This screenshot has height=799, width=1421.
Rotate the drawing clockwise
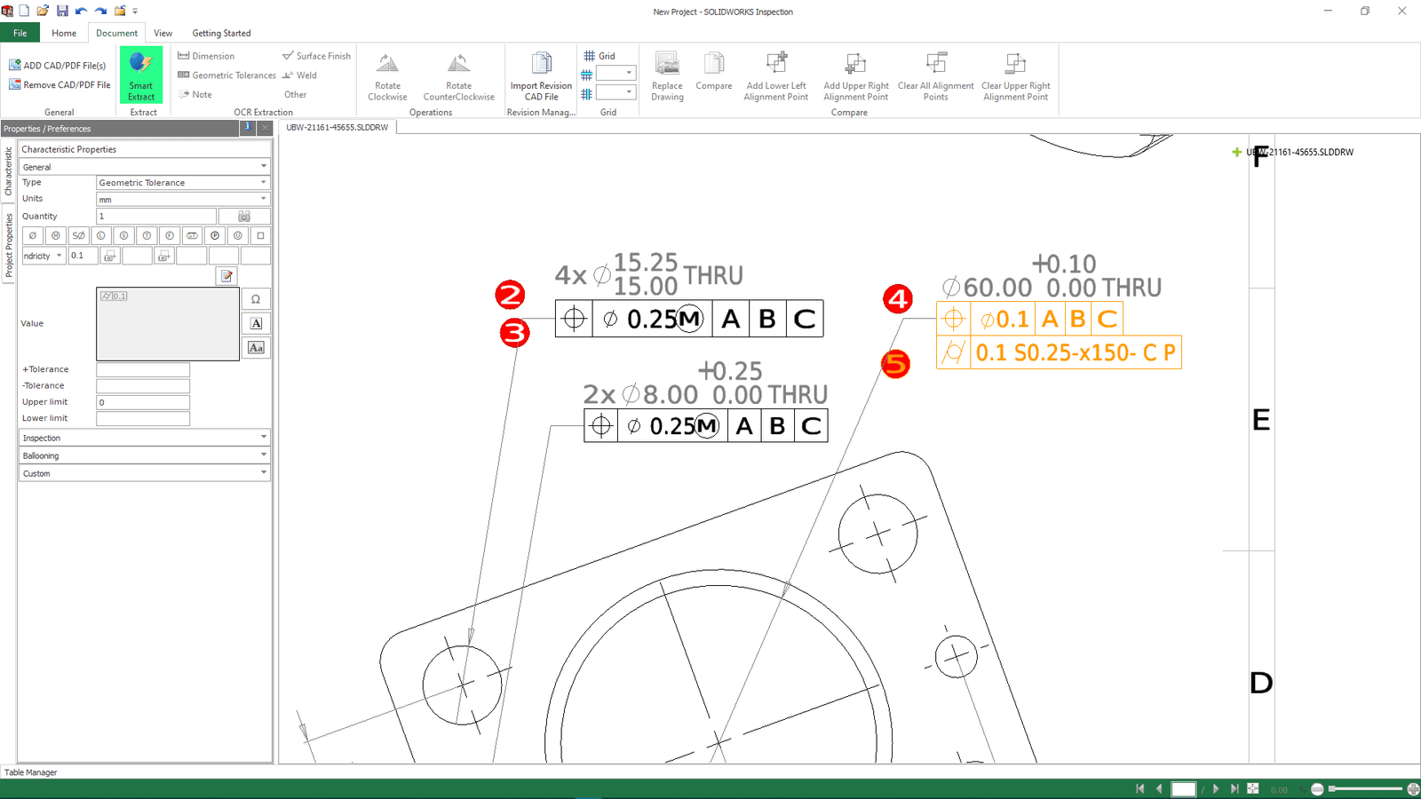point(387,76)
